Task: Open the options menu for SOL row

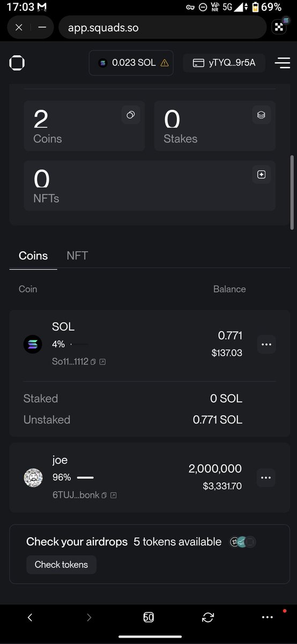Action: pyautogui.click(x=266, y=344)
